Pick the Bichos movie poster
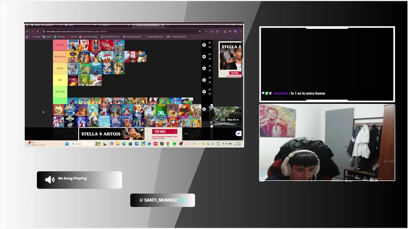 161,110
